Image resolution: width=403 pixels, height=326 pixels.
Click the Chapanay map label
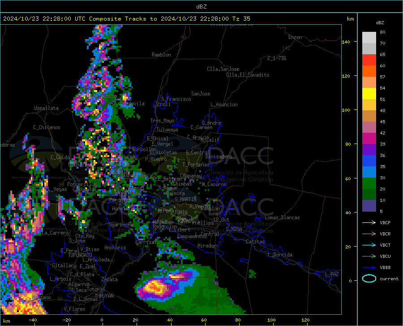click(x=191, y=176)
